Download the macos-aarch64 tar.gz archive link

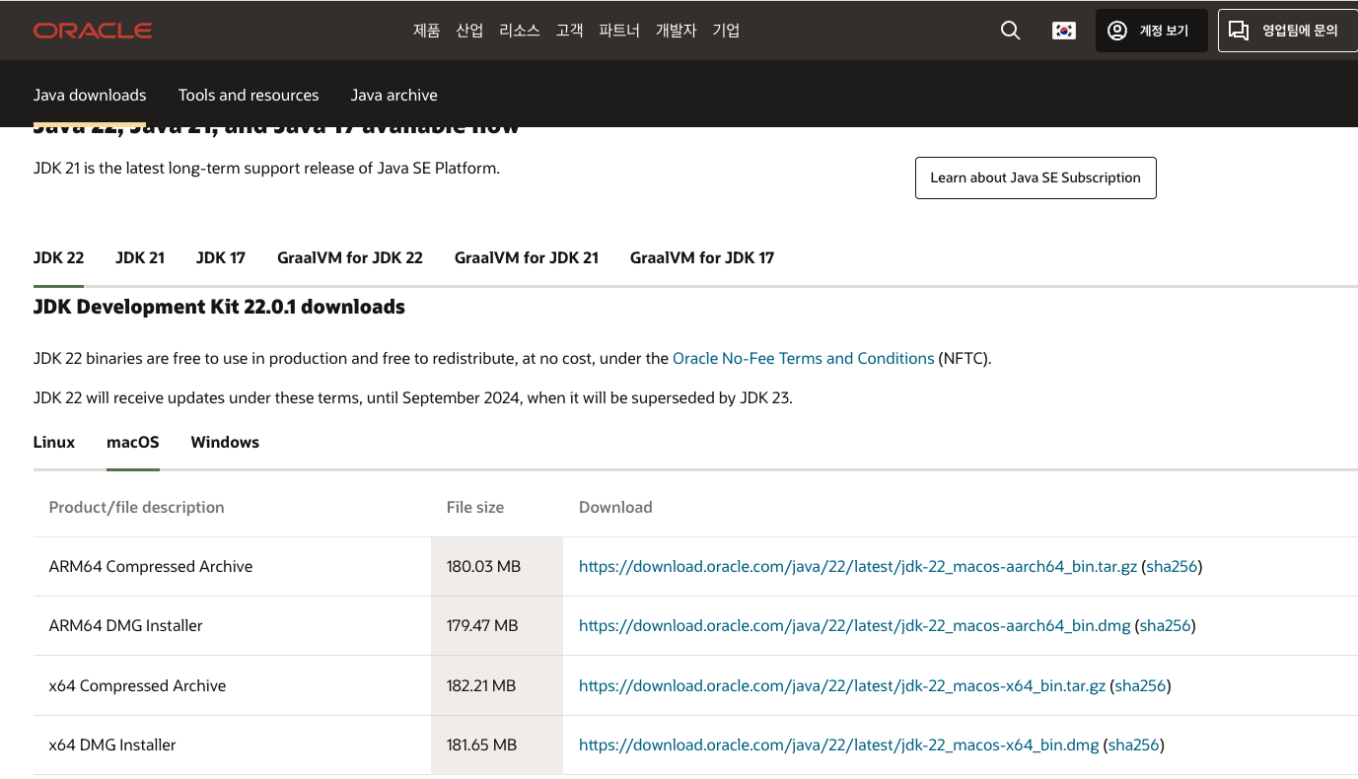click(858, 566)
